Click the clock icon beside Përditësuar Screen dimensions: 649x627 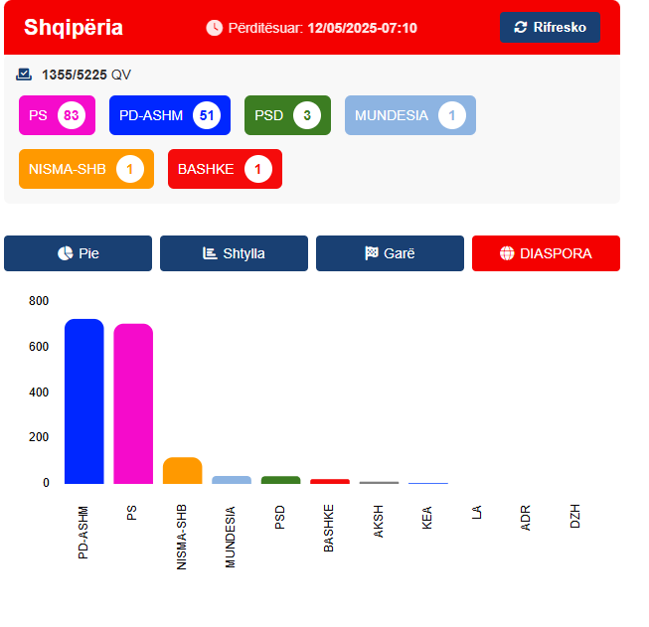pyautogui.click(x=215, y=28)
